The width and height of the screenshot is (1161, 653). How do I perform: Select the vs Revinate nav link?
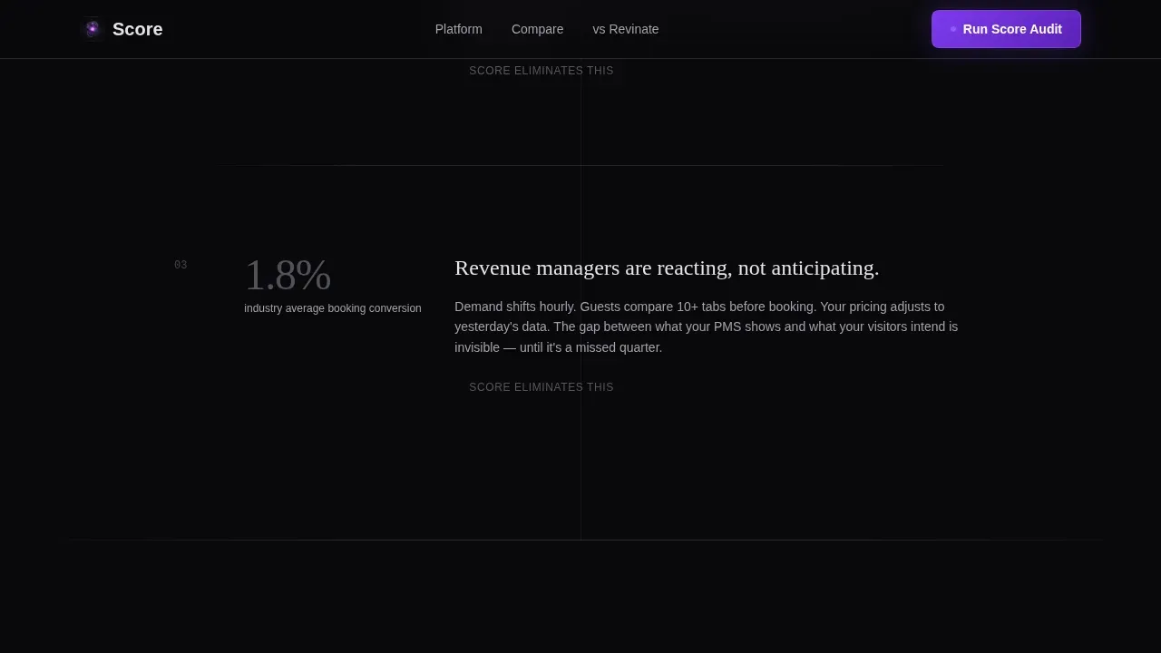[x=626, y=29]
